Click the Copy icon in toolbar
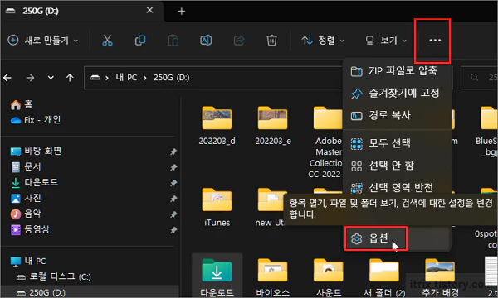498x298 pixels. pyautogui.click(x=140, y=41)
